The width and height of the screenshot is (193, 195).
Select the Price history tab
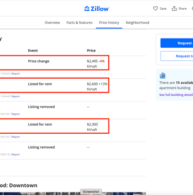(109, 23)
